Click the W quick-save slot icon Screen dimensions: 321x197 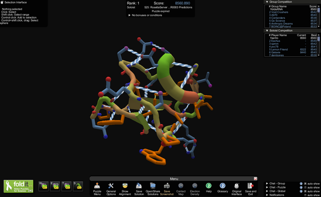pyautogui.click(x=44, y=186)
